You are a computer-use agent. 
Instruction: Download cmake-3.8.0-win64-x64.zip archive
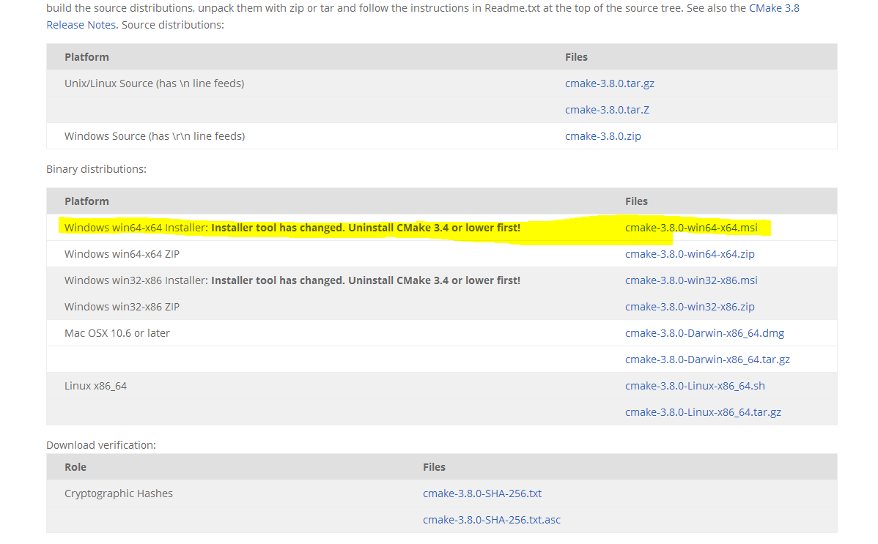tap(690, 254)
